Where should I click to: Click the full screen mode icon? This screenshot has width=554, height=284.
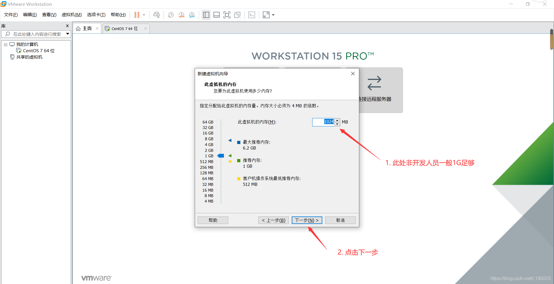pos(227,15)
